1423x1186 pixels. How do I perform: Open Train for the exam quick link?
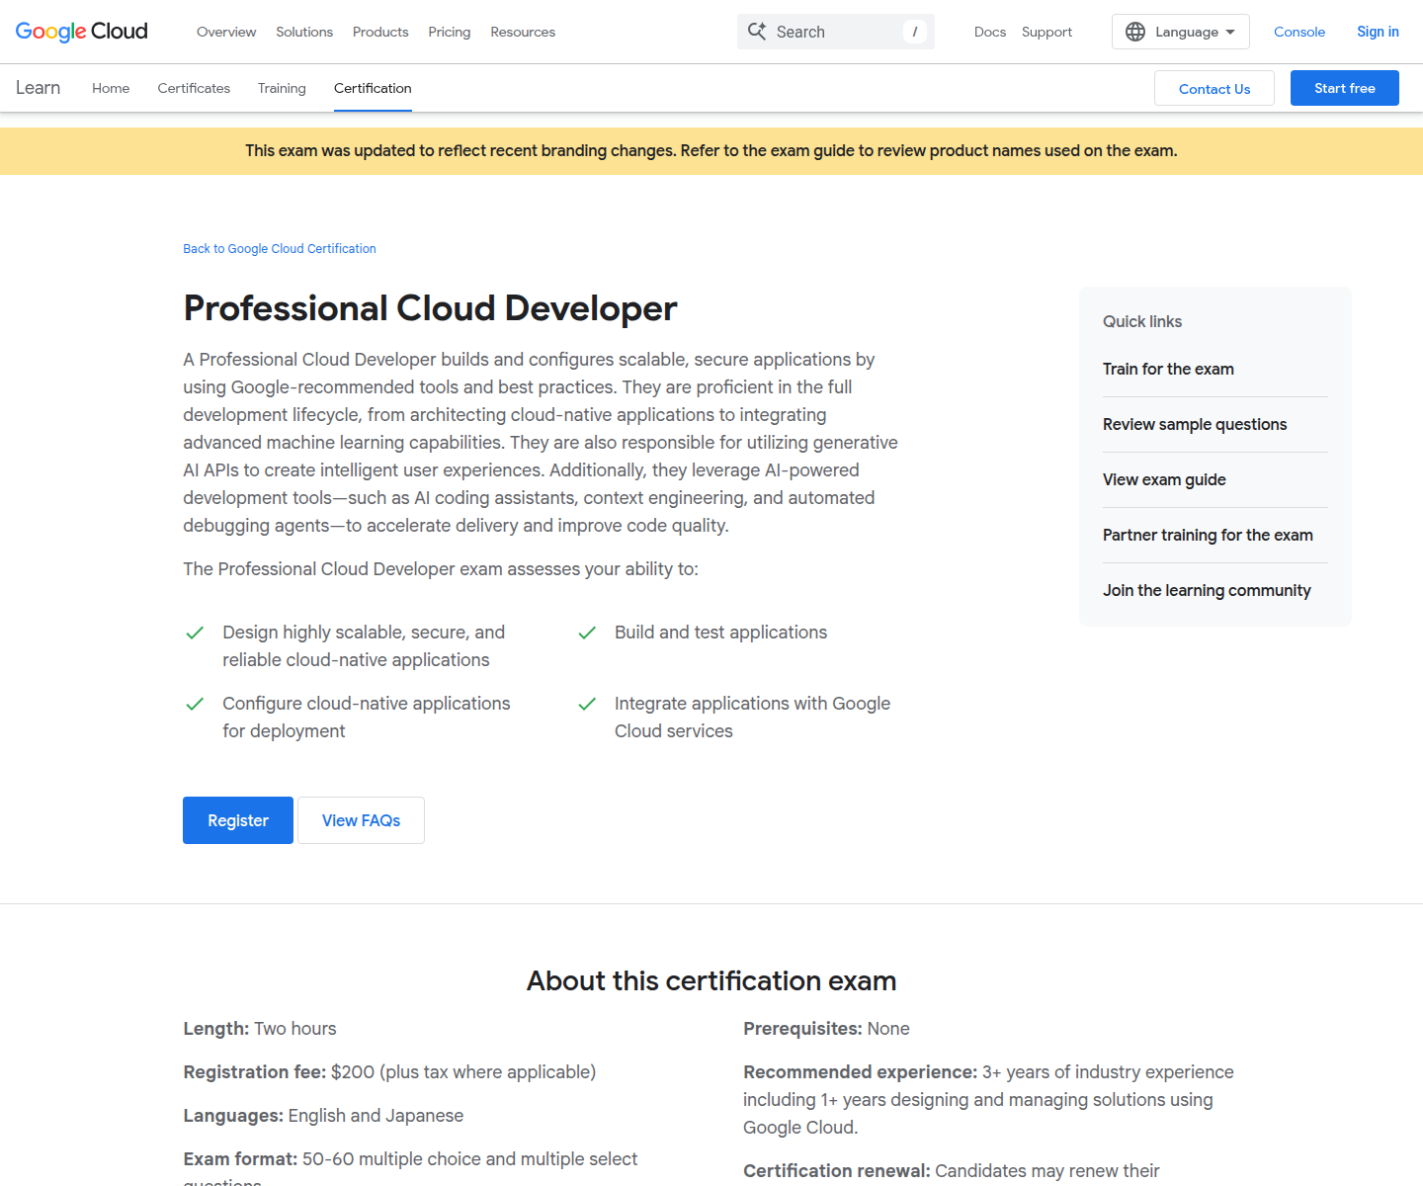point(1168,369)
